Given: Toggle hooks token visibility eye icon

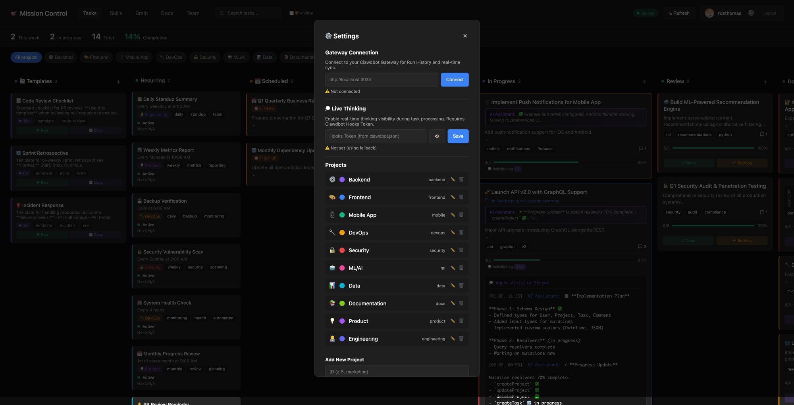Looking at the screenshot, I should point(437,136).
